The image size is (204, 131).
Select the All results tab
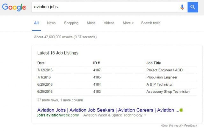tap(36, 23)
